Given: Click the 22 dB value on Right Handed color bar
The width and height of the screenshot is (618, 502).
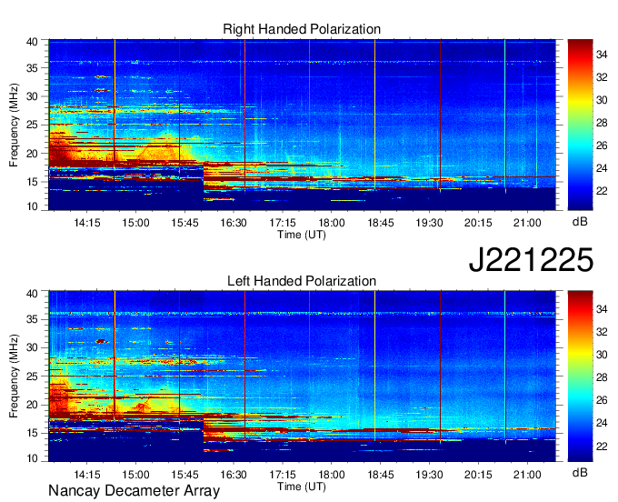Looking at the screenshot, I should coord(602,191).
